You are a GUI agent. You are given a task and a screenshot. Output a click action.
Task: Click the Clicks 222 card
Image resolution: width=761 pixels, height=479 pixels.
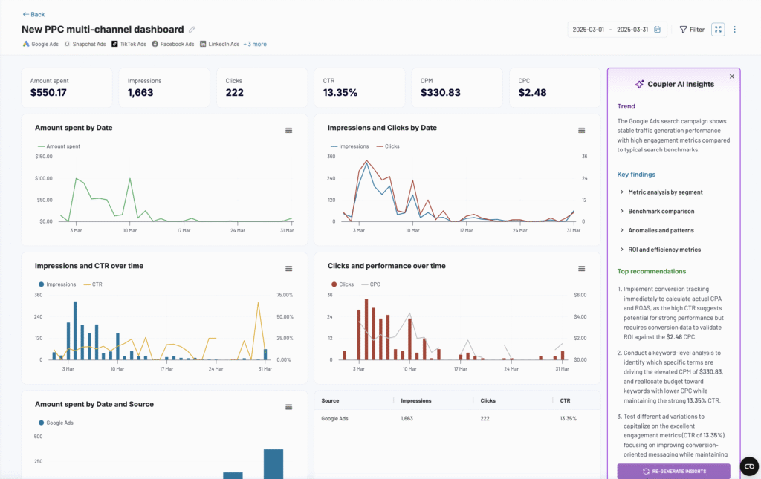tap(262, 88)
